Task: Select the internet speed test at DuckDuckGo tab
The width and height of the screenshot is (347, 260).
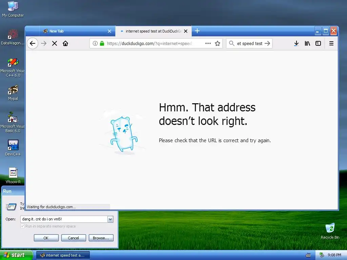Action: [x=154, y=31]
